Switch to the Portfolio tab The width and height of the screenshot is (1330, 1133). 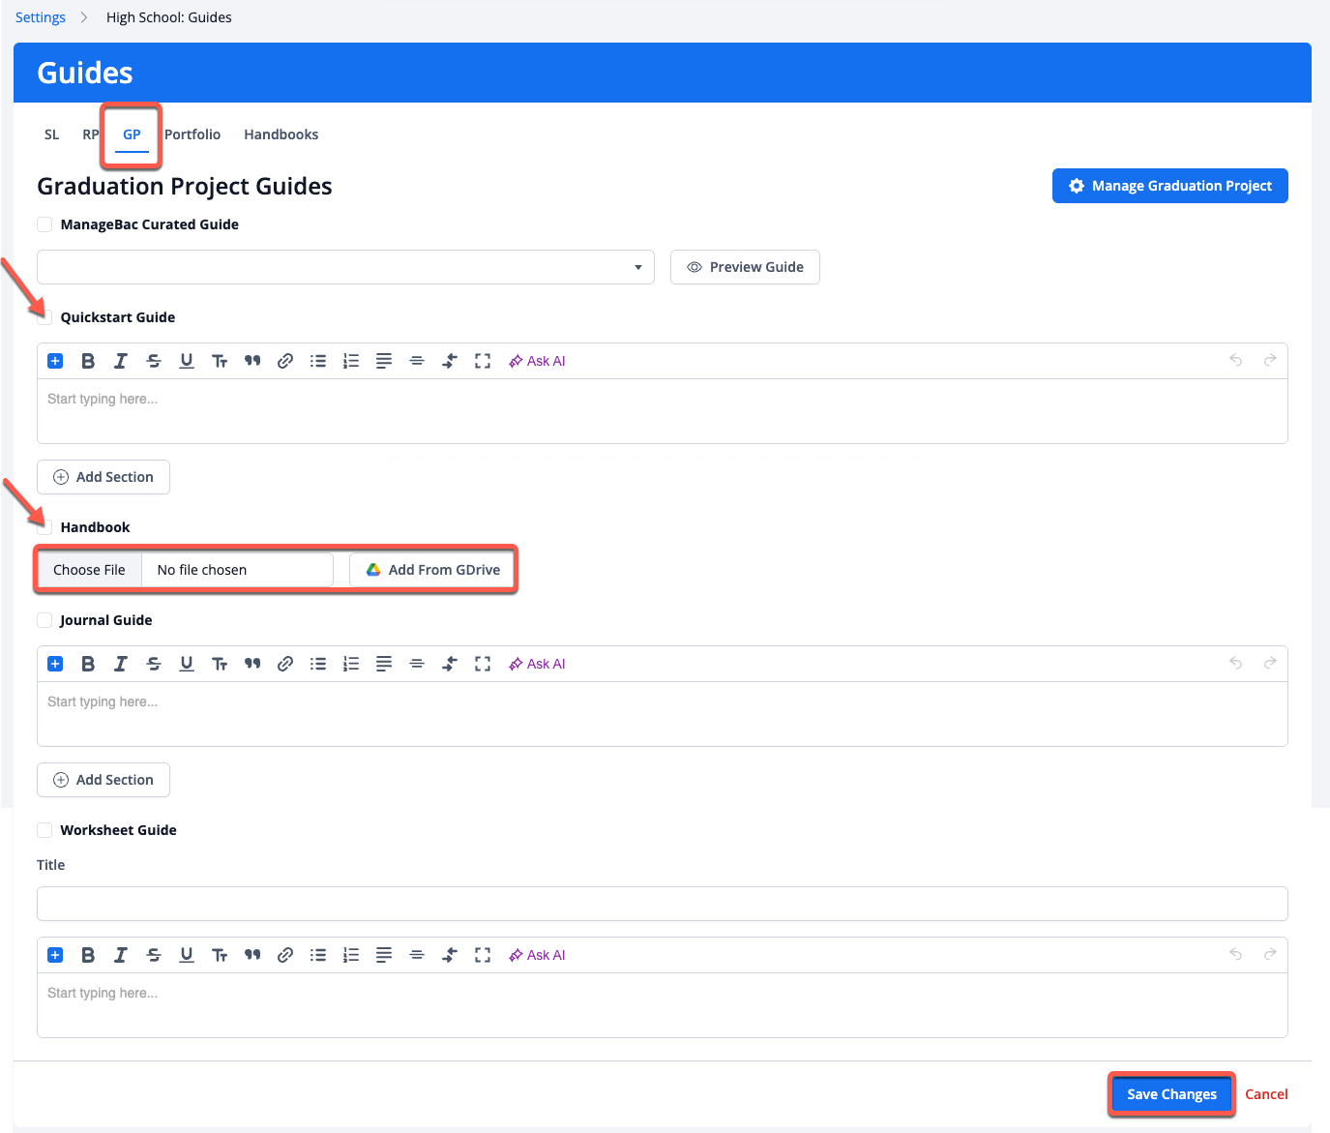(192, 134)
